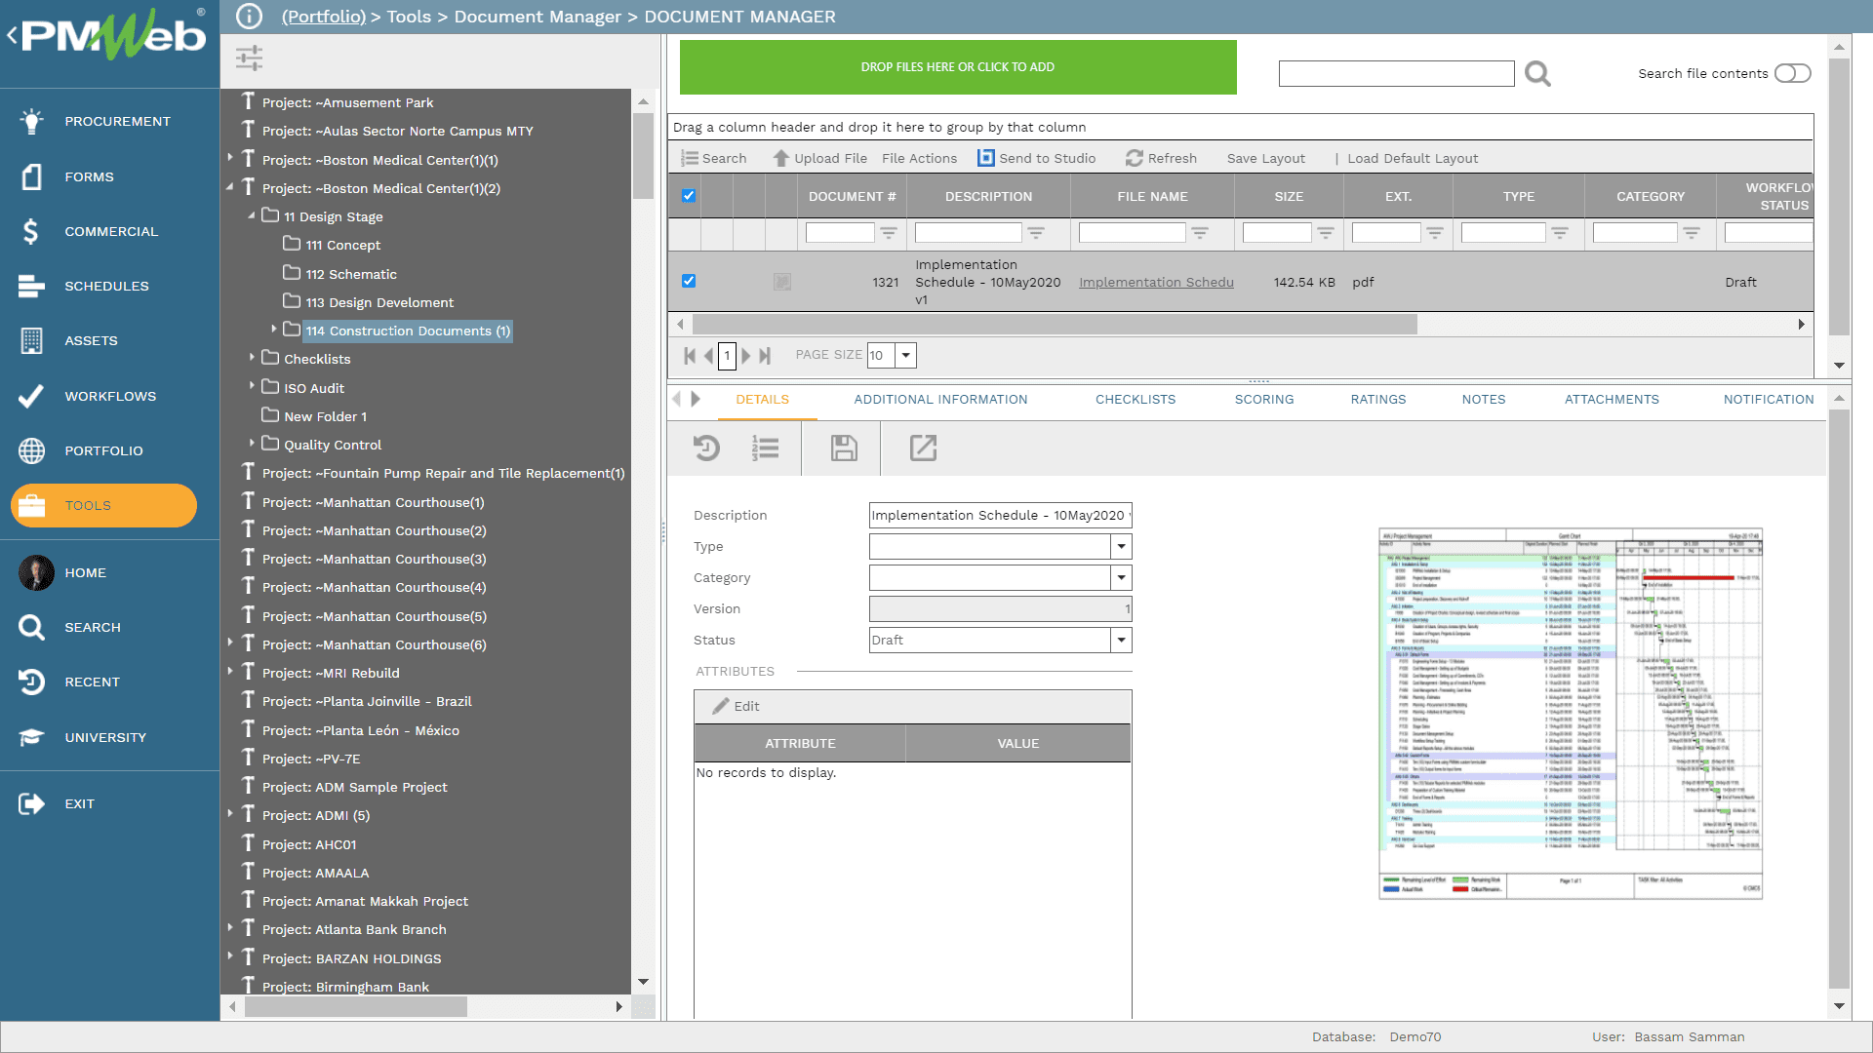Open the filter sliders icon above tree

click(250, 58)
